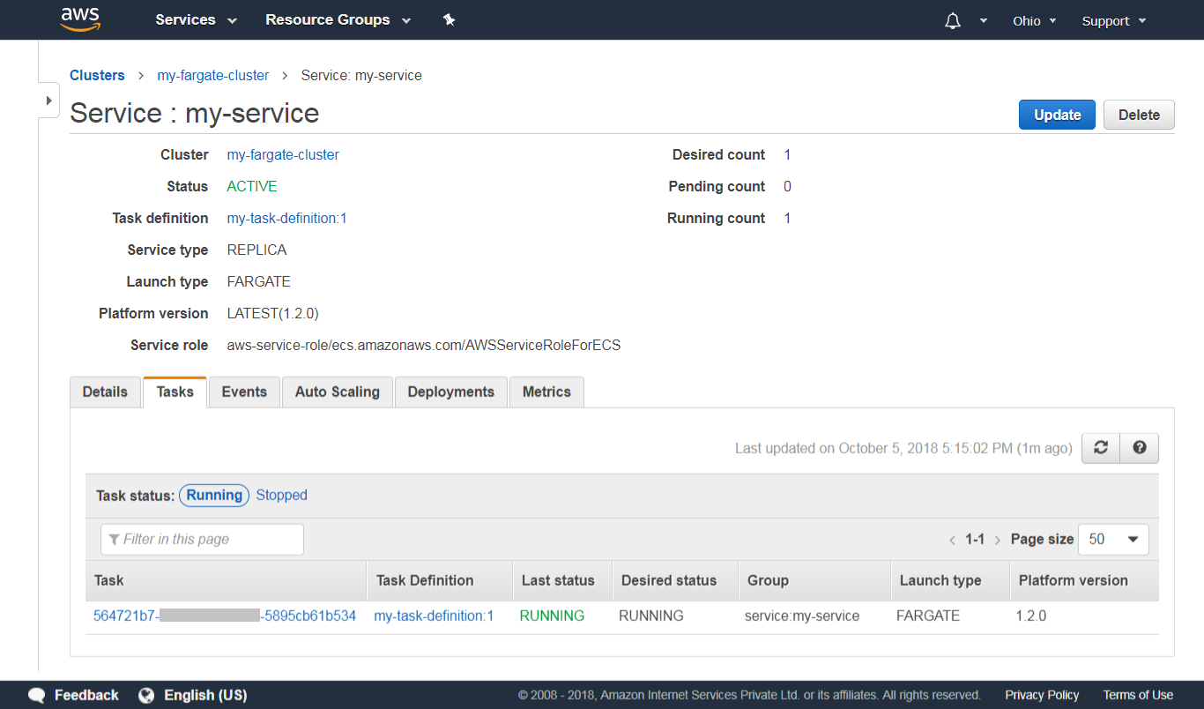Click the Service : my-service page heading
Image resolution: width=1204 pixels, height=709 pixels.
(x=195, y=114)
